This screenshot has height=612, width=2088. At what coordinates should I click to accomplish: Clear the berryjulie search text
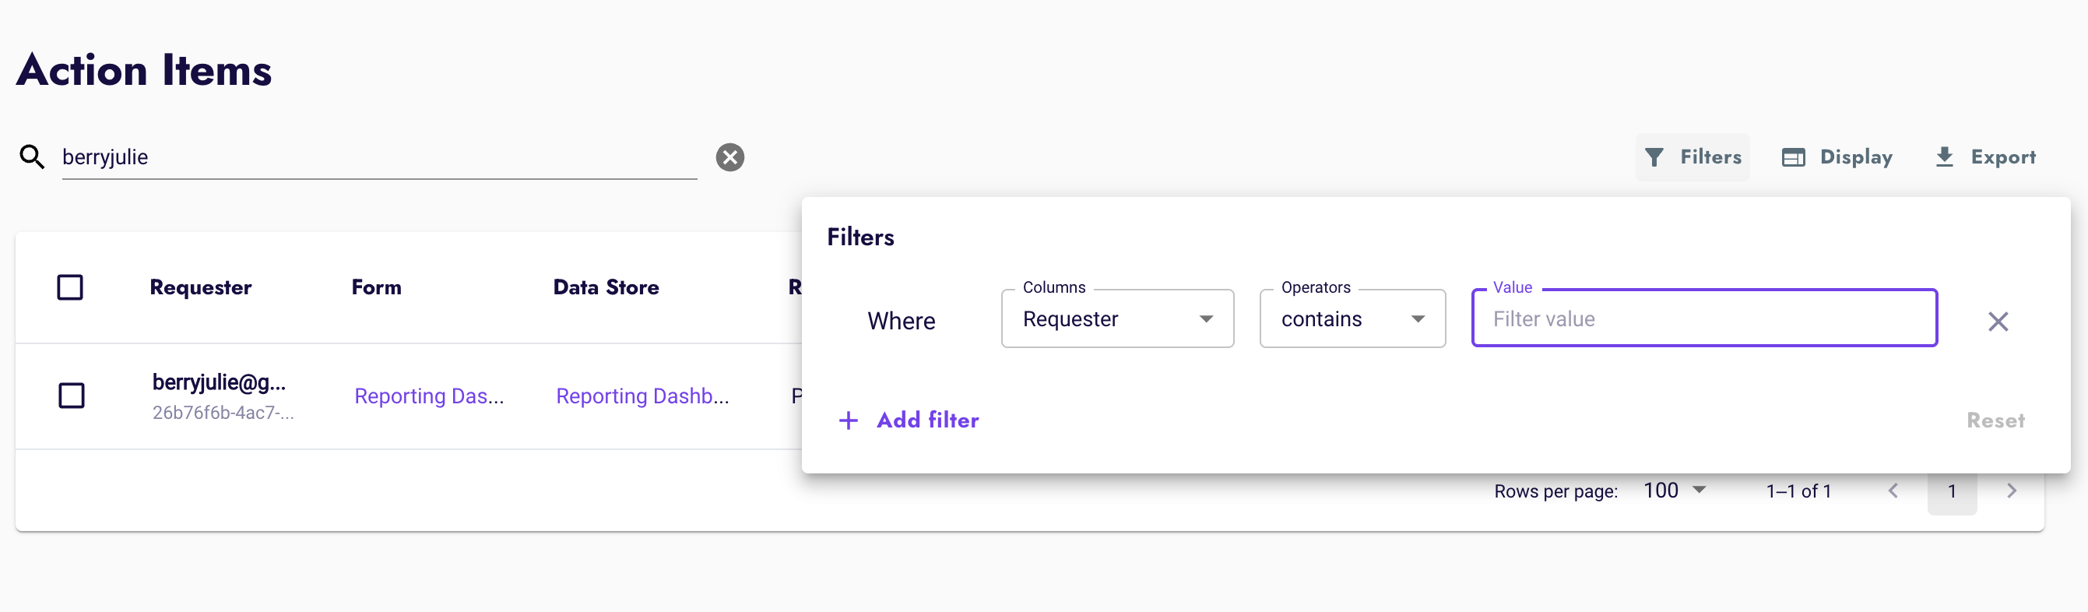click(729, 157)
